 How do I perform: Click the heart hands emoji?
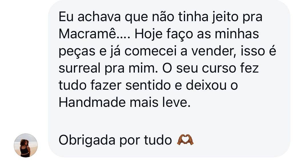(x=185, y=140)
